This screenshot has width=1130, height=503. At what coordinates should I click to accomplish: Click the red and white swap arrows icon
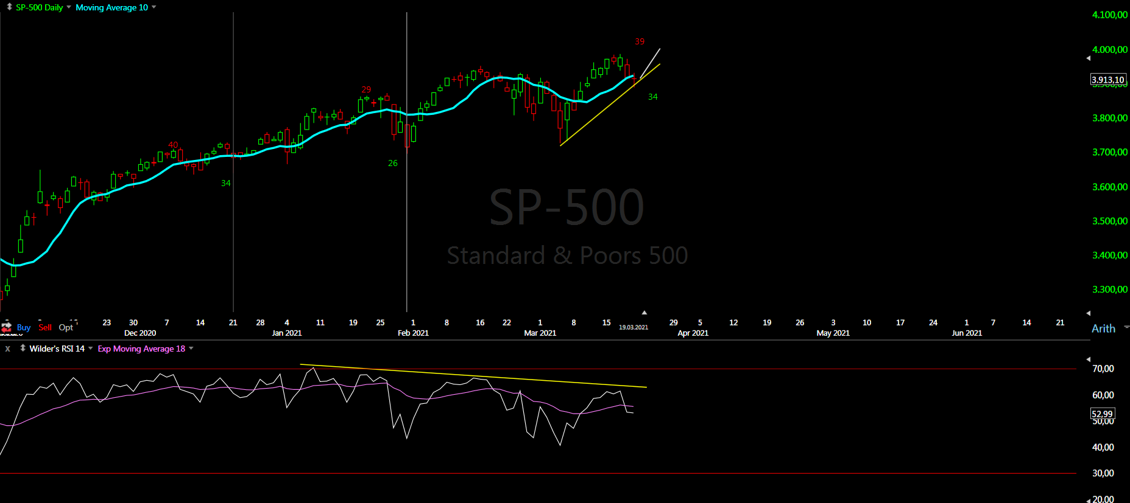tap(7, 327)
